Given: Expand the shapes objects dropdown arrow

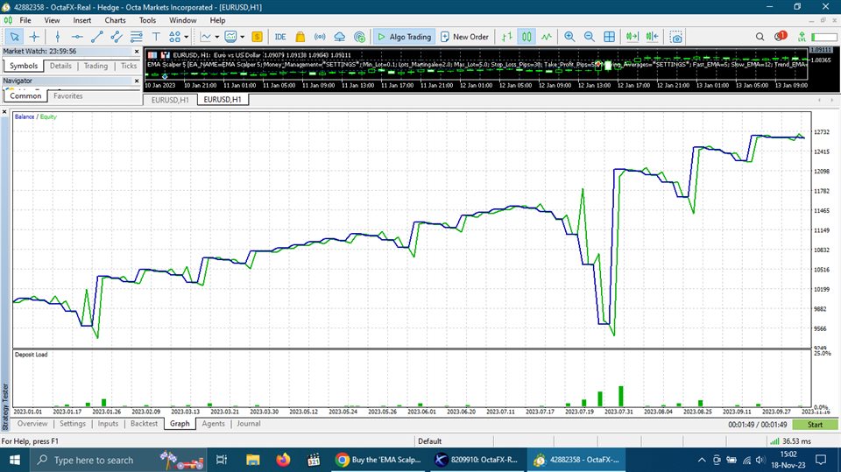Looking at the screenshot, I should 186,37.
